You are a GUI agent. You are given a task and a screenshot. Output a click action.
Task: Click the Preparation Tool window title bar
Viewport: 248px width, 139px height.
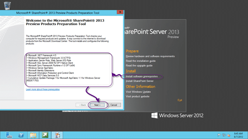[58, 13]
